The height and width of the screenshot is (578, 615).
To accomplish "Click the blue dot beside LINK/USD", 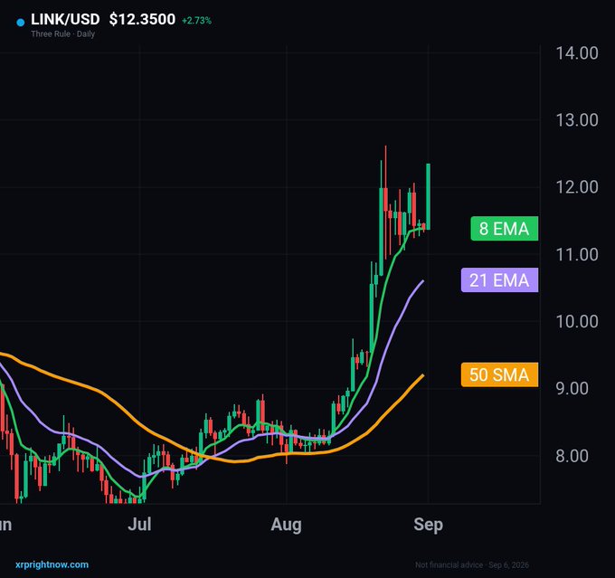I will click(21, 23).
